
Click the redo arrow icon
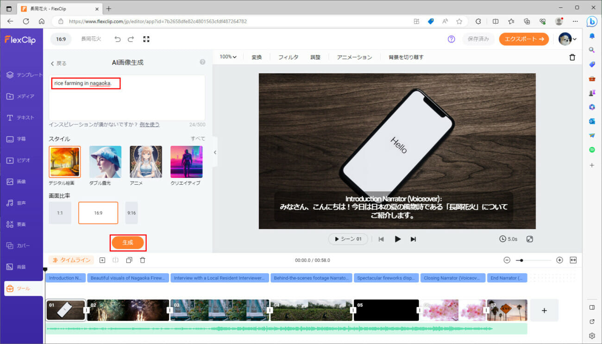(x=131, y=39)
